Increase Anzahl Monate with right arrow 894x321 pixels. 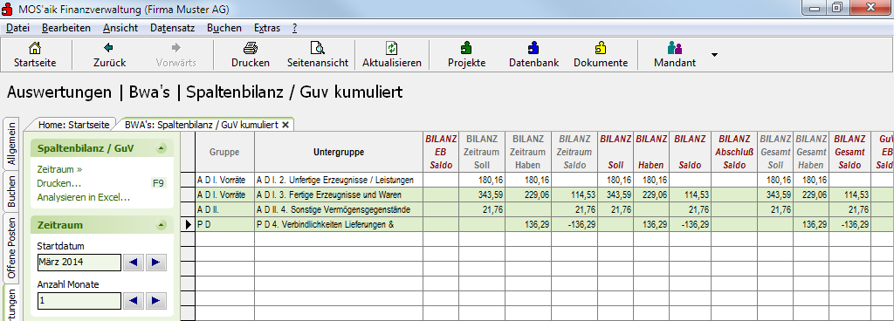pos(156,301)
